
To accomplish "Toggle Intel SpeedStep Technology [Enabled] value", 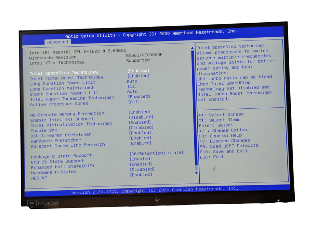I will 138,71.
